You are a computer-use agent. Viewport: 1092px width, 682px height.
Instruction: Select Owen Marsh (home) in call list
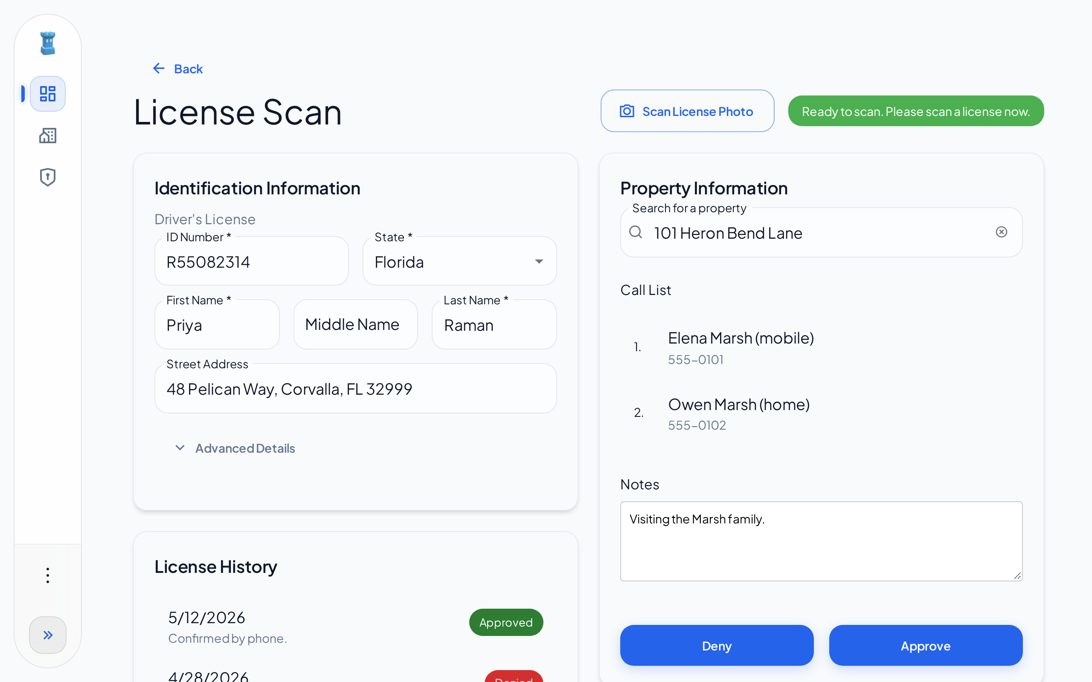coord(739,405)
